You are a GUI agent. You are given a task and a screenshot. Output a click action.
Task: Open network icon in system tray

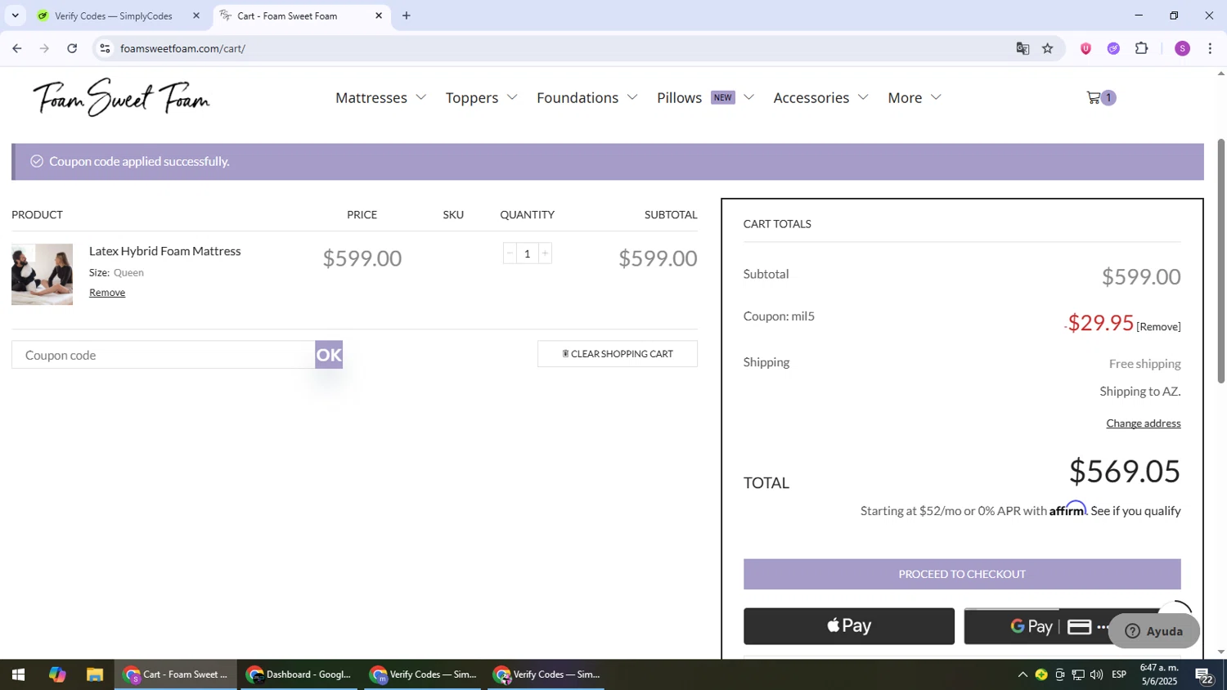tap(1078, 675)
